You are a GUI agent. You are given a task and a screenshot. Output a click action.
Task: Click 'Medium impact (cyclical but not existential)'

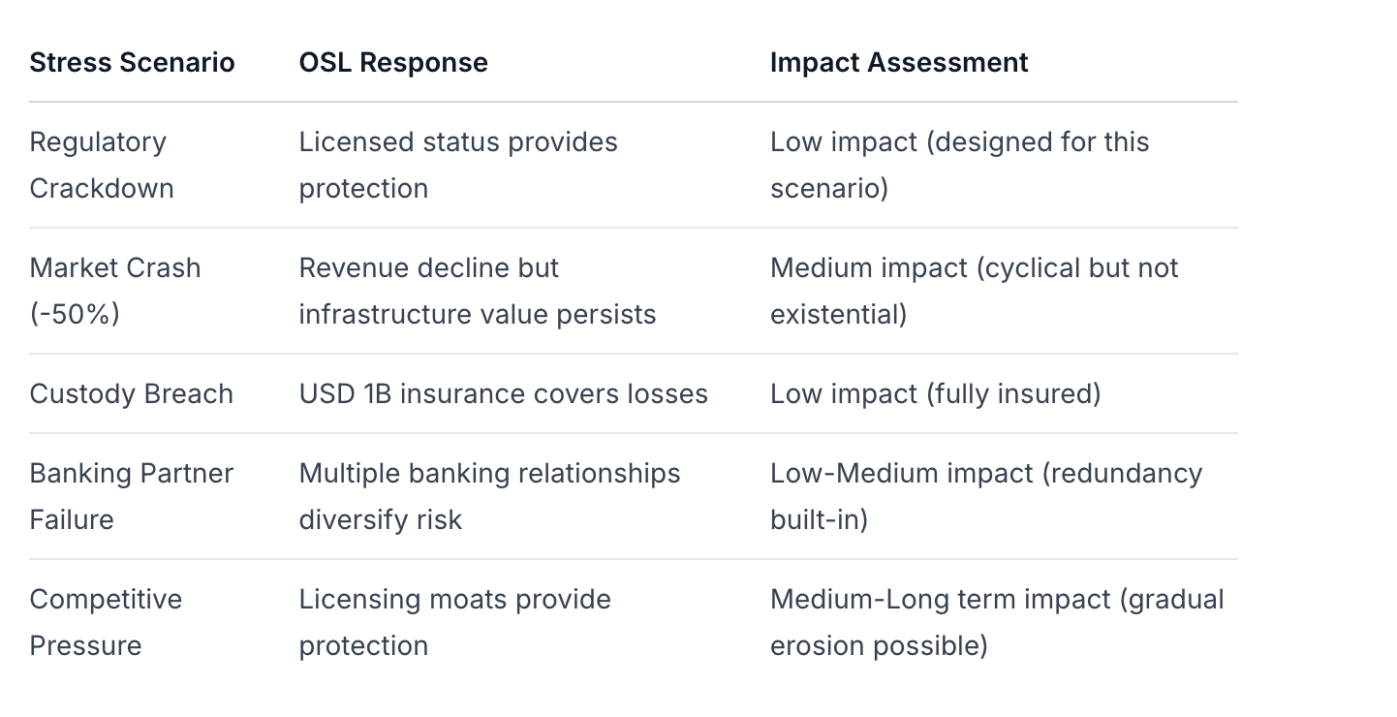974,291
